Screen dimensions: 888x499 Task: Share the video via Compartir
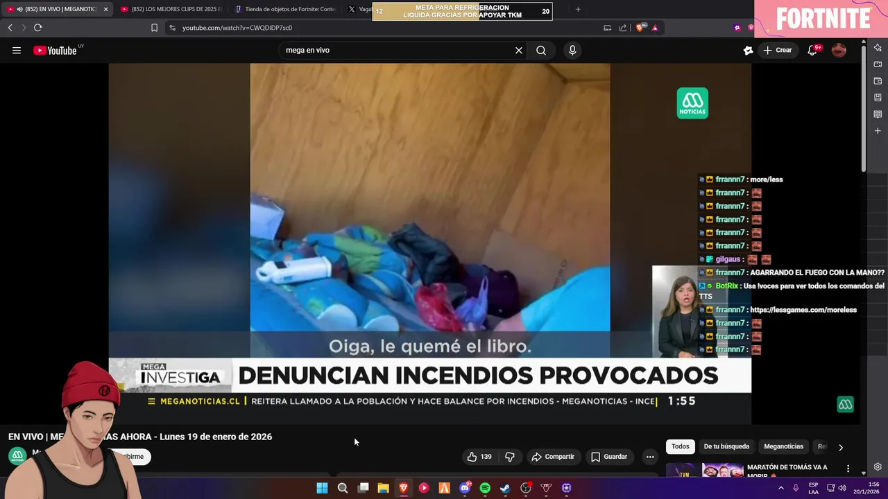coord(553,457)
